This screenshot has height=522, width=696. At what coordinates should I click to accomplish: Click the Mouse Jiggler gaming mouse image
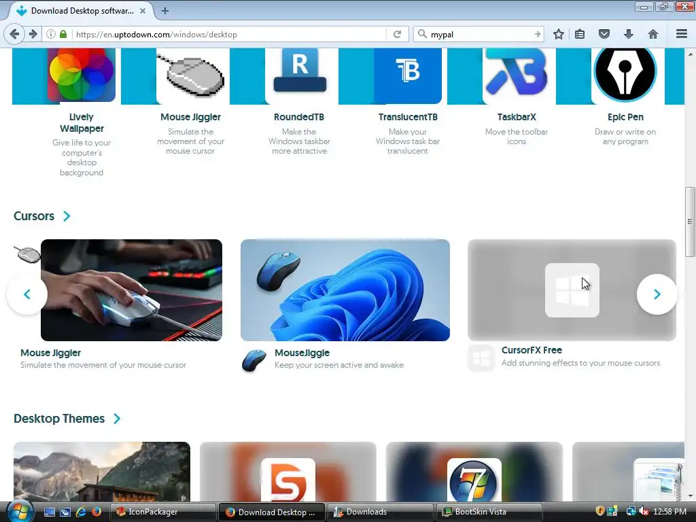131,290
